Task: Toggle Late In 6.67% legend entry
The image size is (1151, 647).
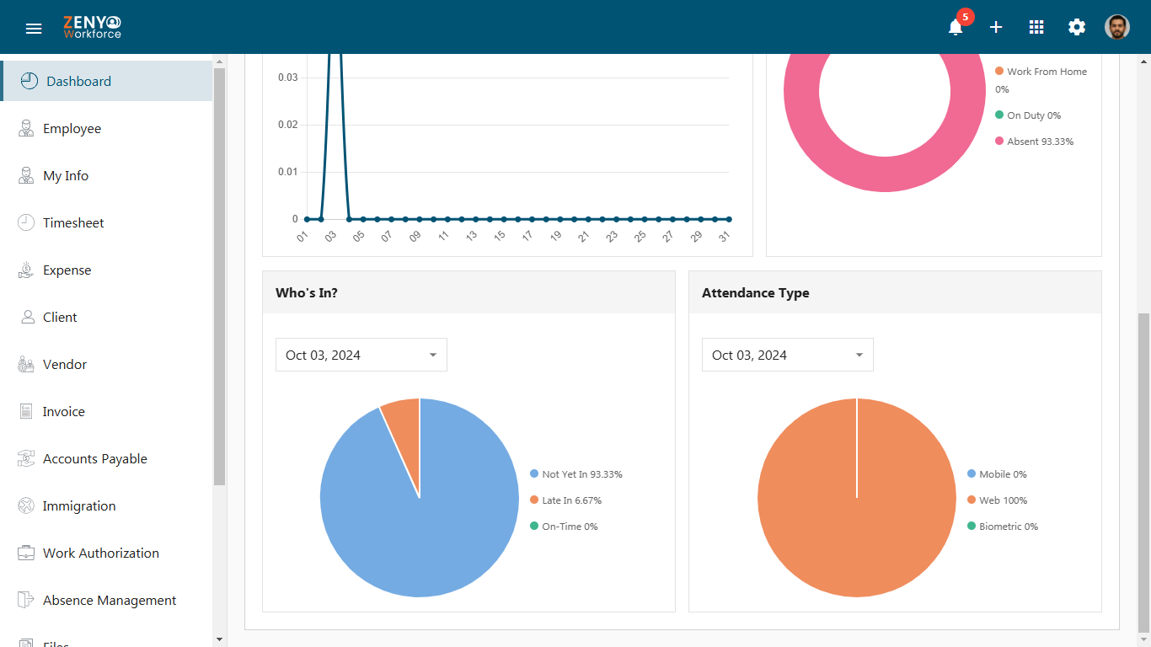Action: pyautogui.click(x=566, y=500)
